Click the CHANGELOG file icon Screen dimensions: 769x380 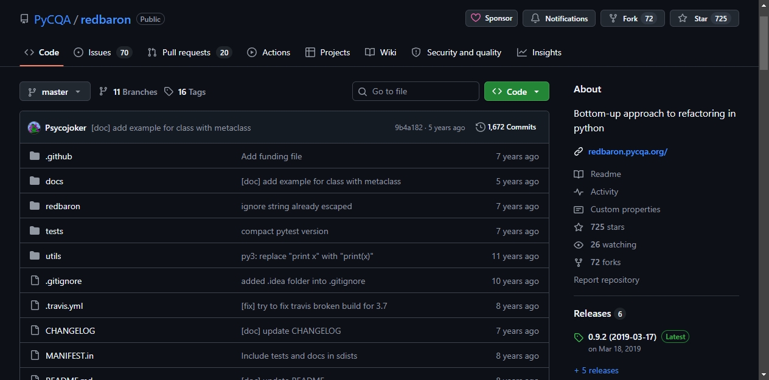(35, 331)
